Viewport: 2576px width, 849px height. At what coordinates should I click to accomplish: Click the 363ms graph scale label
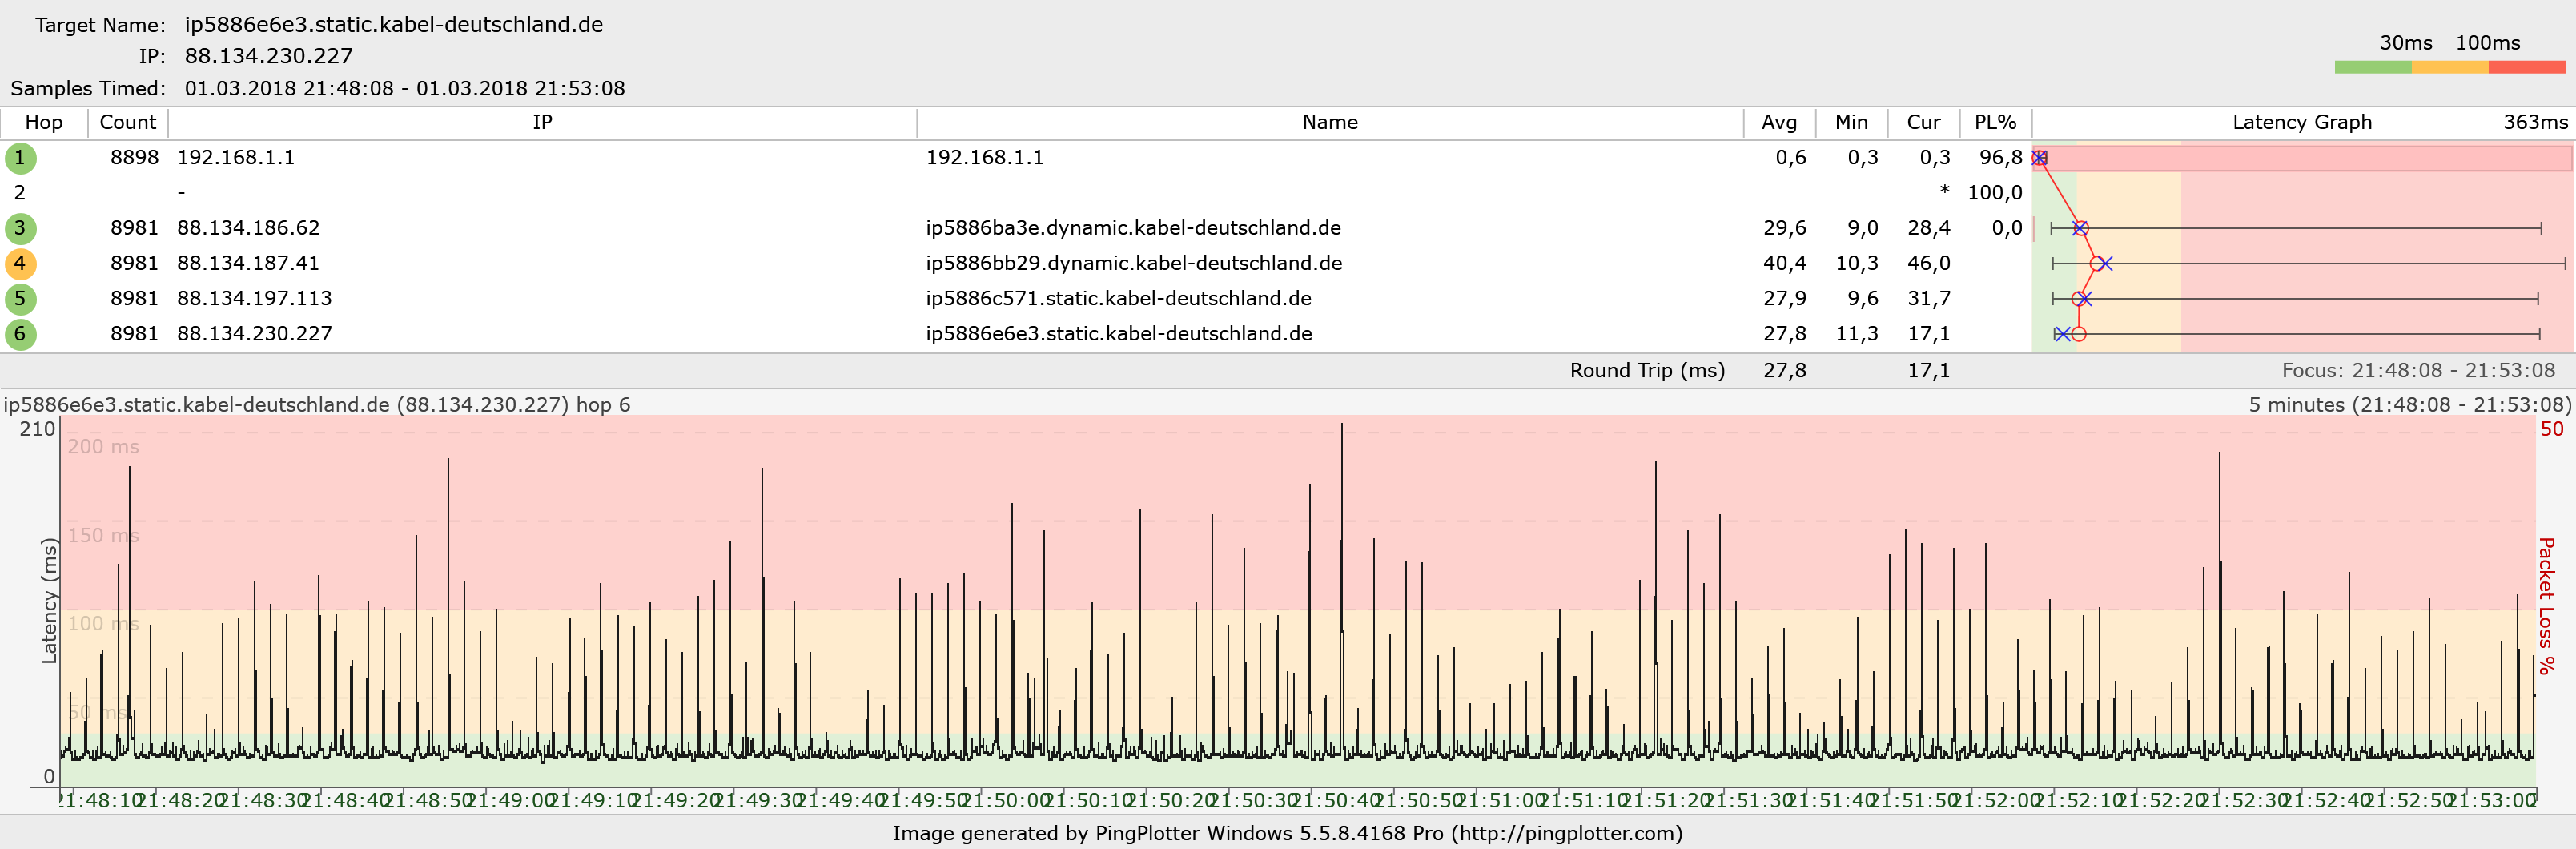[2535, 122]
